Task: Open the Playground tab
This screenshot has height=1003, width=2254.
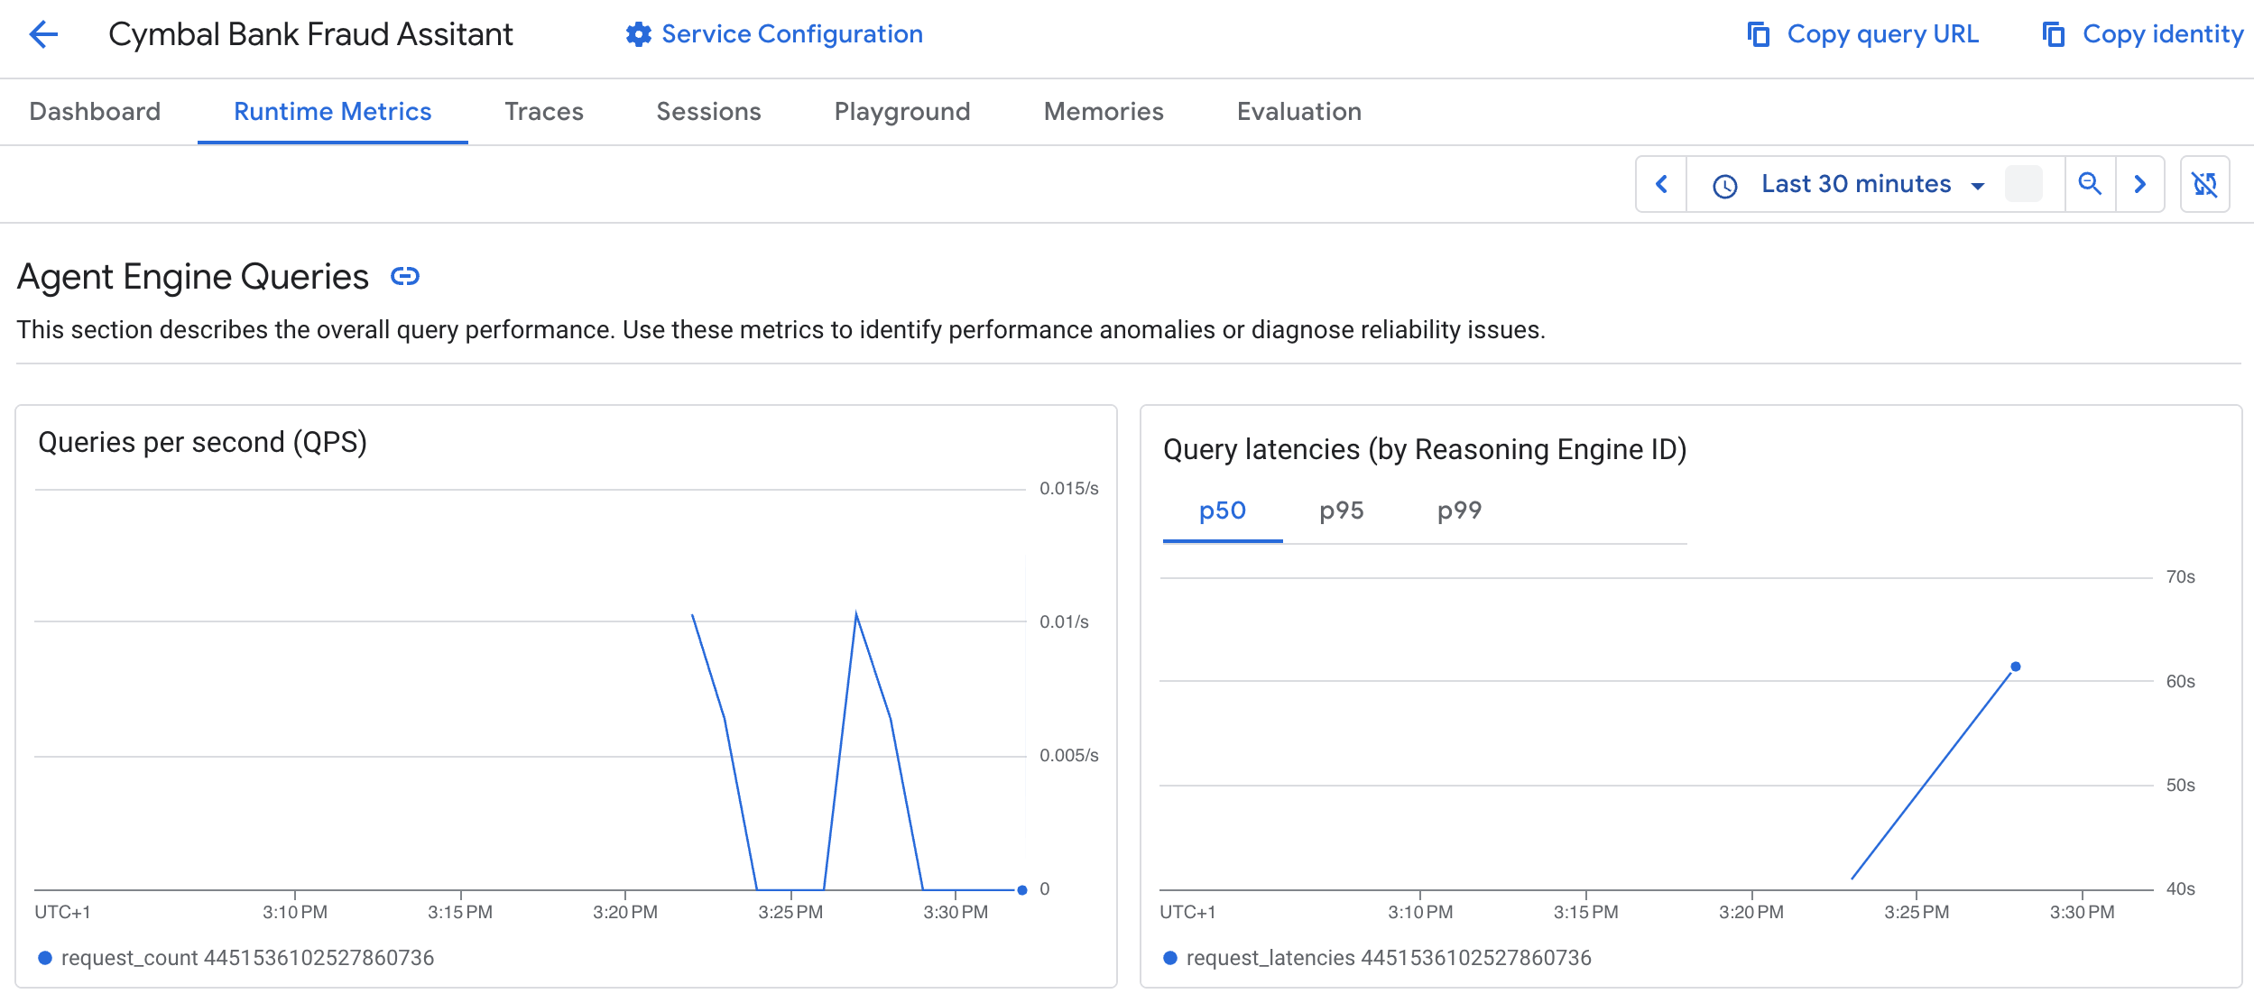Action: (x=901, y=112)
